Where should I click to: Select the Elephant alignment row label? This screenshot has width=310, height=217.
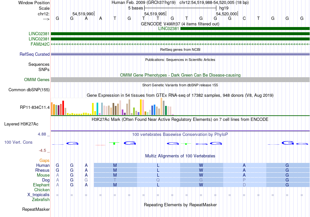41,185
